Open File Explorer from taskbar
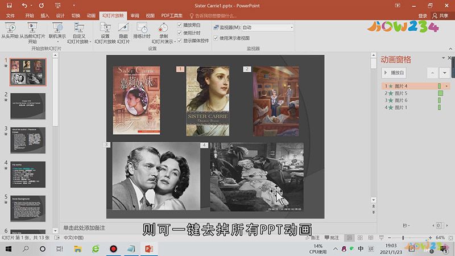 (x=77, y=249)
